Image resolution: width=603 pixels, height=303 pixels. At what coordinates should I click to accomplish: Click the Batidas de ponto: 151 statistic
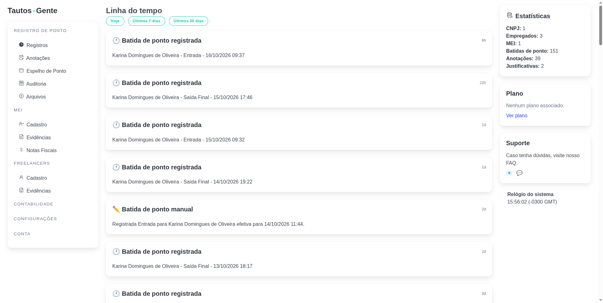532,51
